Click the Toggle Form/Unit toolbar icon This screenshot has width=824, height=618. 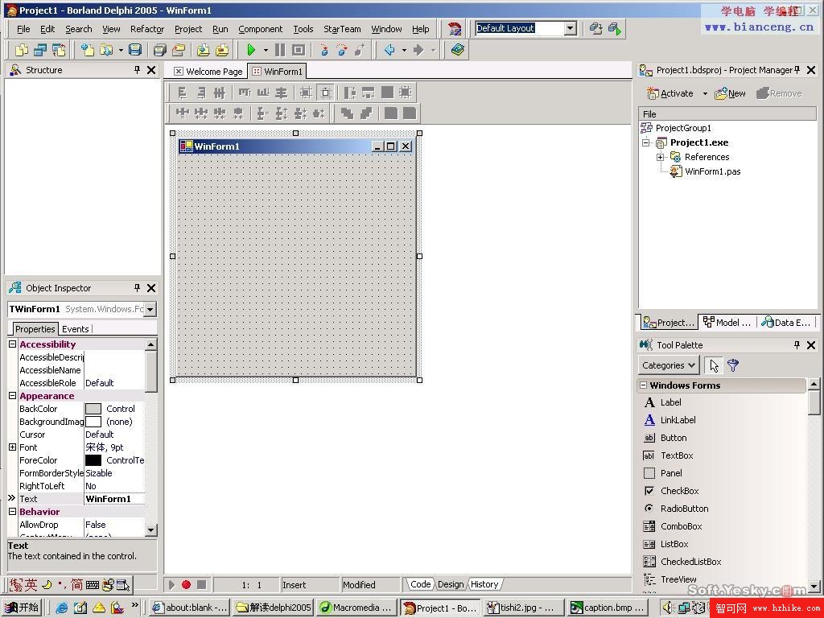(58, 50)
